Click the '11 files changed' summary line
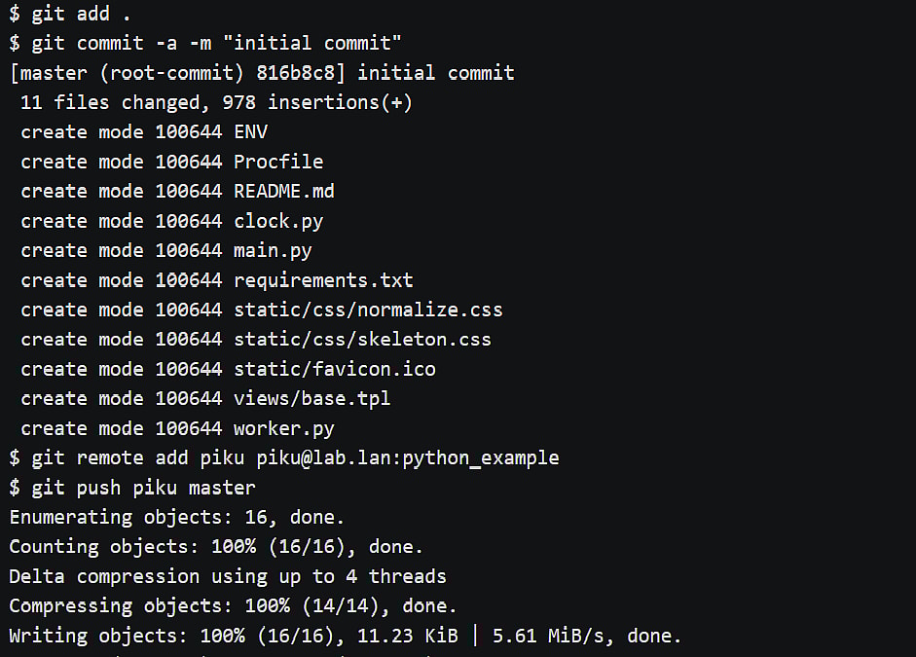This screenshot has width=916, height=657. pyautogui.click(x=217, y=103)
